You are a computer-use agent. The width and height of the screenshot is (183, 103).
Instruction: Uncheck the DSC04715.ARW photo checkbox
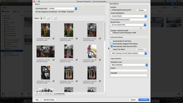(100, 81)
